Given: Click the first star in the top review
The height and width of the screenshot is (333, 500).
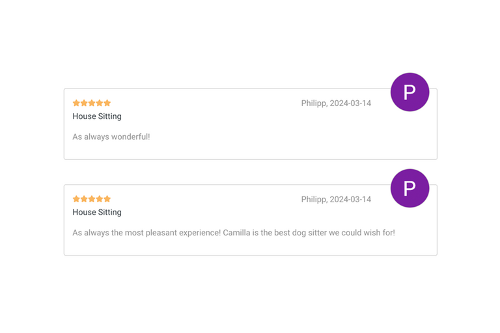Looking at the screenshot, I should click(76, 103).
